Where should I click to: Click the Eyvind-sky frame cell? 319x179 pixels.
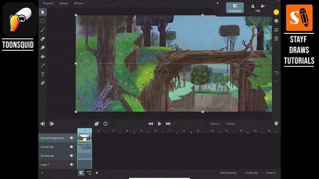(x=85, y=156)
